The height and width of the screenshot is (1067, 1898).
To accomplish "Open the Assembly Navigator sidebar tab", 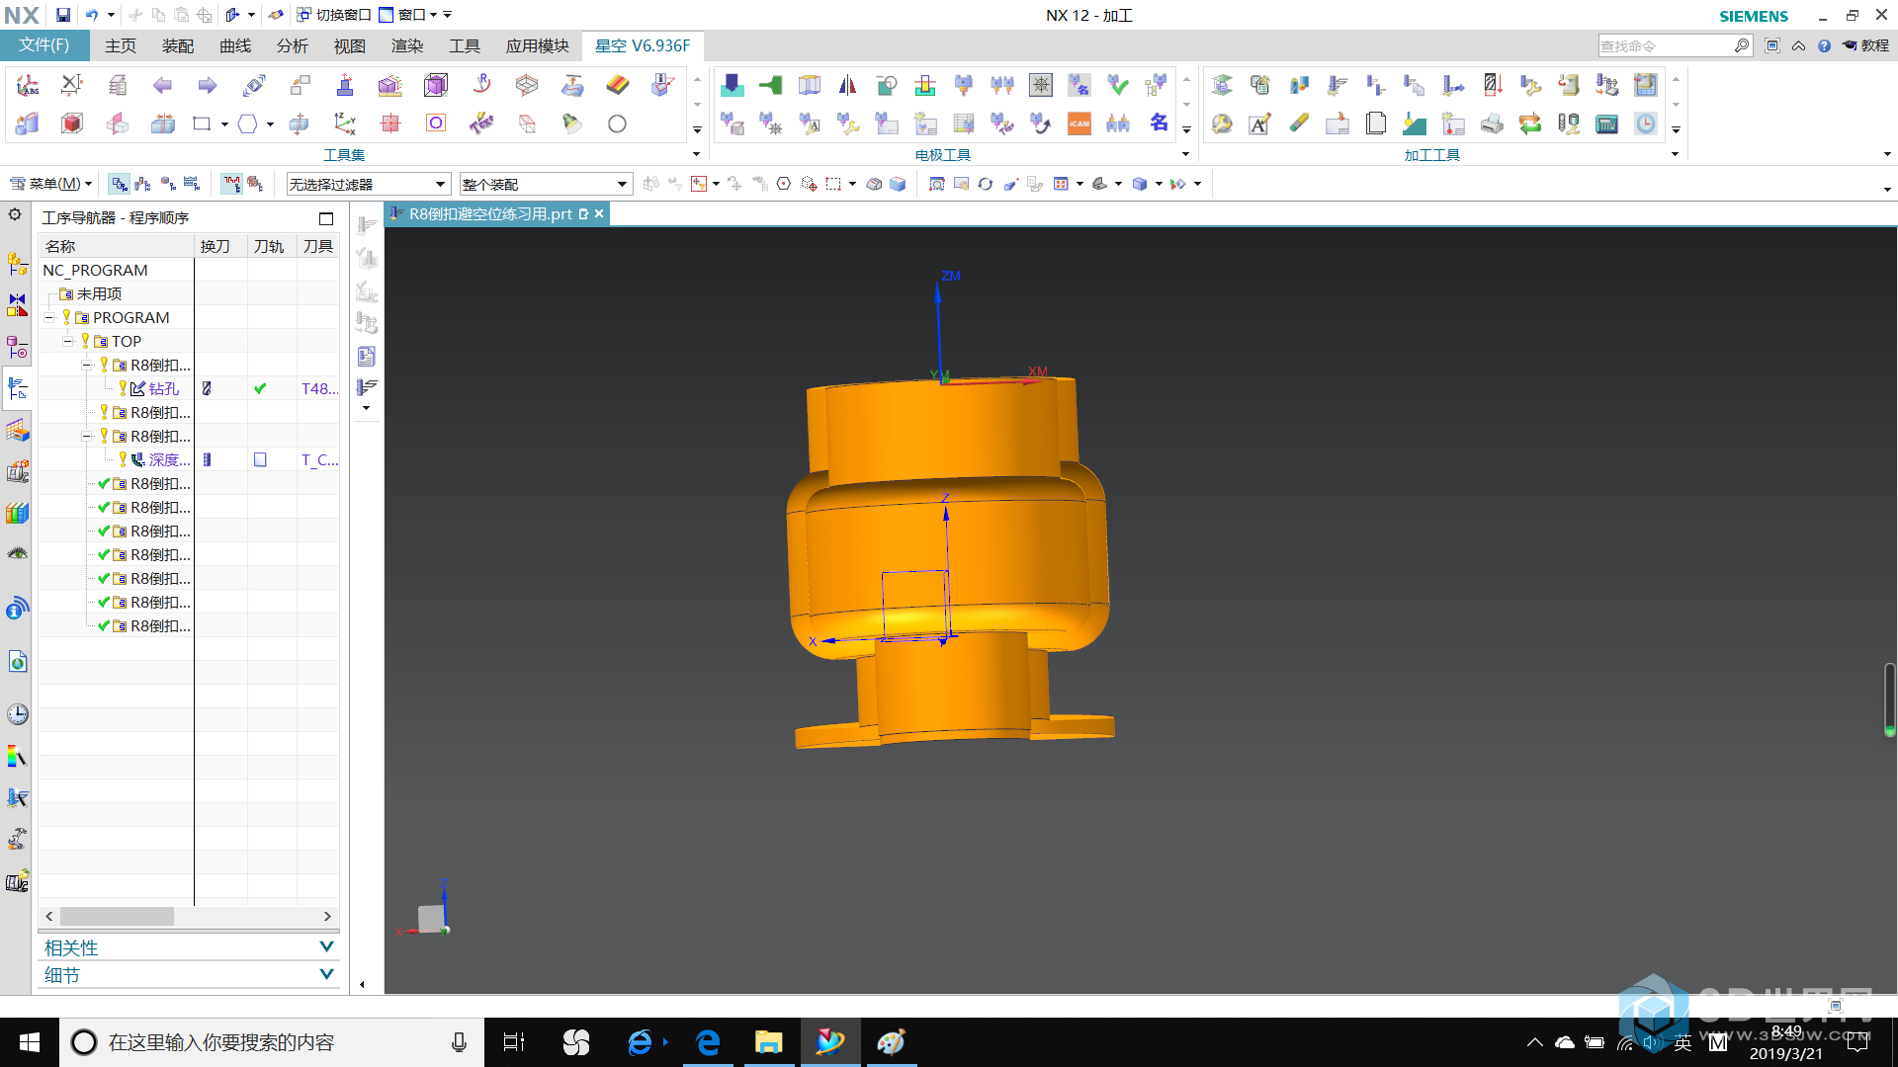I will pyautogui.click(x=18, y=264).
